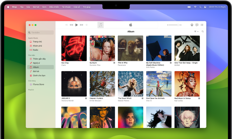Screen dimensions: 232x139
Task: Open the Tệp menu
Action: [22, 7]
